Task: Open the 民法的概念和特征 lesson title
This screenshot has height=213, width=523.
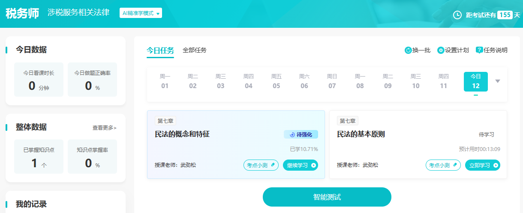Action: [182, 134]
